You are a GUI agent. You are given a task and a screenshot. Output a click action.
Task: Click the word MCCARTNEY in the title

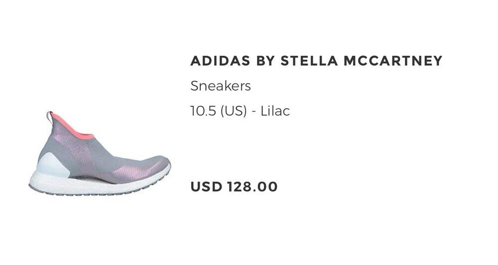pyautogui.click(x=393, y=61)
